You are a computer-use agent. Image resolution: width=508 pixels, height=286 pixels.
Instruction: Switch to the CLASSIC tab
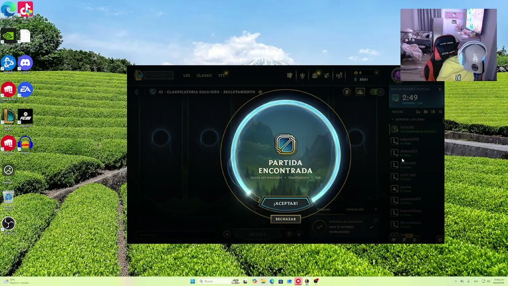[x=204, y=75]
